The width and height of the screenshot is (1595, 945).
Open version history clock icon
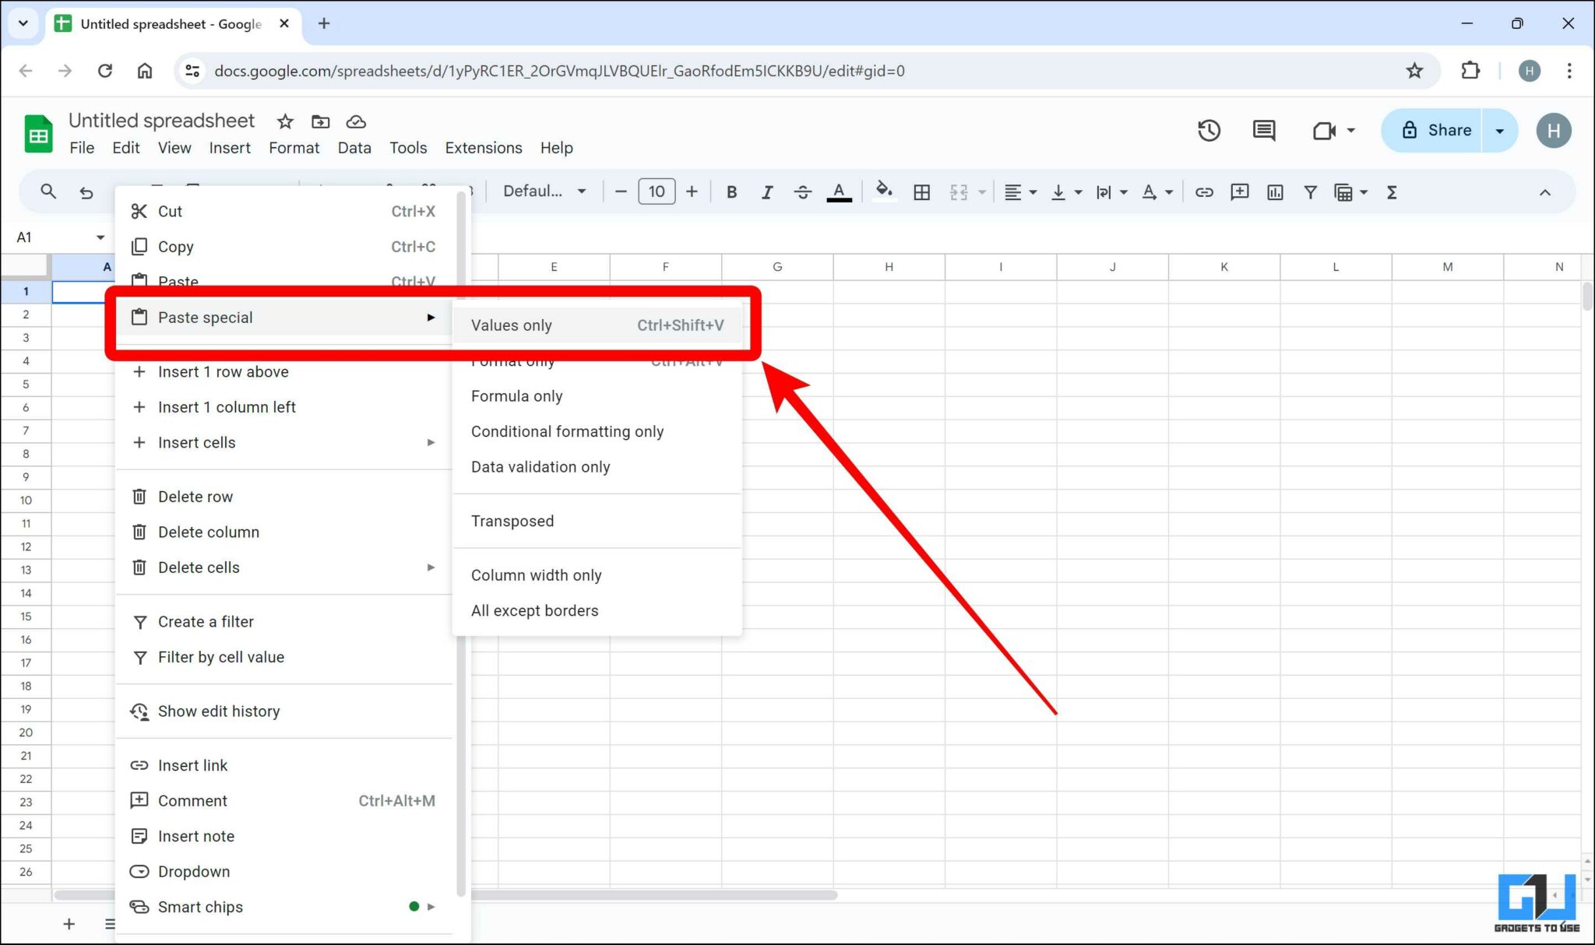1209,130
